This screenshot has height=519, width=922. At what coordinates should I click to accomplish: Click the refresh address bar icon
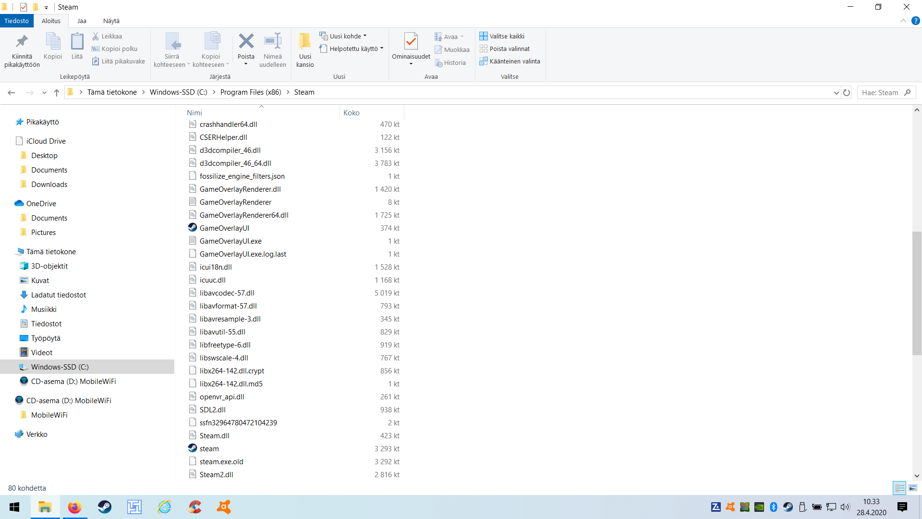point(847,92)
